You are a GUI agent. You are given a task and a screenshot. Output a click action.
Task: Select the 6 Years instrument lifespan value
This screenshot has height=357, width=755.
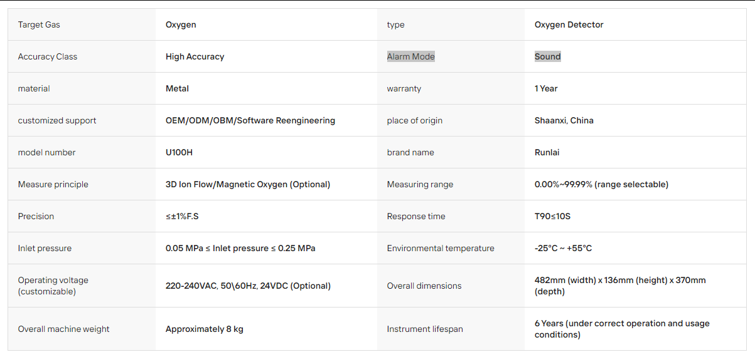point(622,329)
